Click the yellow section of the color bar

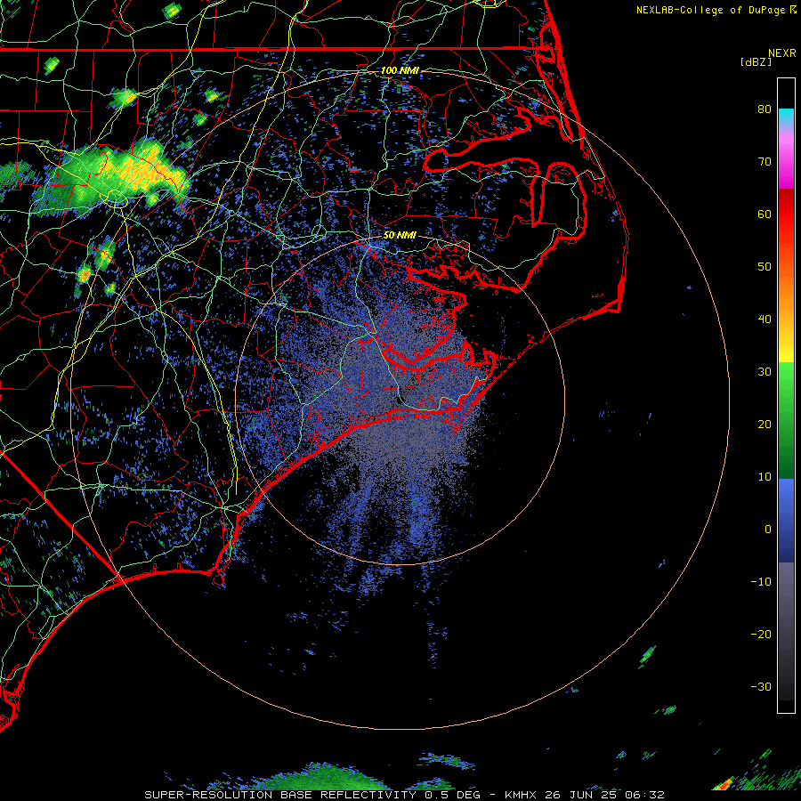[x=786, y=347]
